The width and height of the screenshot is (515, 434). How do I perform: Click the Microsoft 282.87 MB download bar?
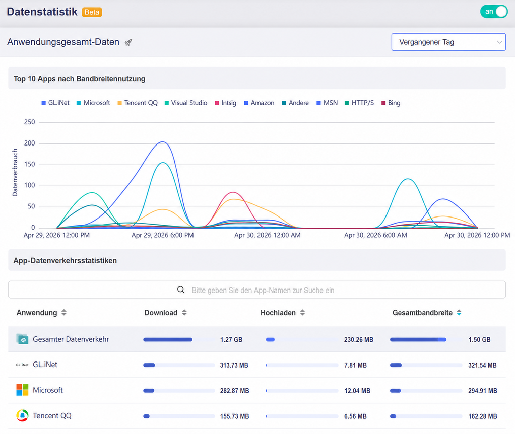179,391
